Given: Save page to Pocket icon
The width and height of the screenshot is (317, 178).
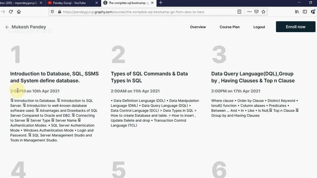Looking at the screenshot, I should tap(257, 12).
